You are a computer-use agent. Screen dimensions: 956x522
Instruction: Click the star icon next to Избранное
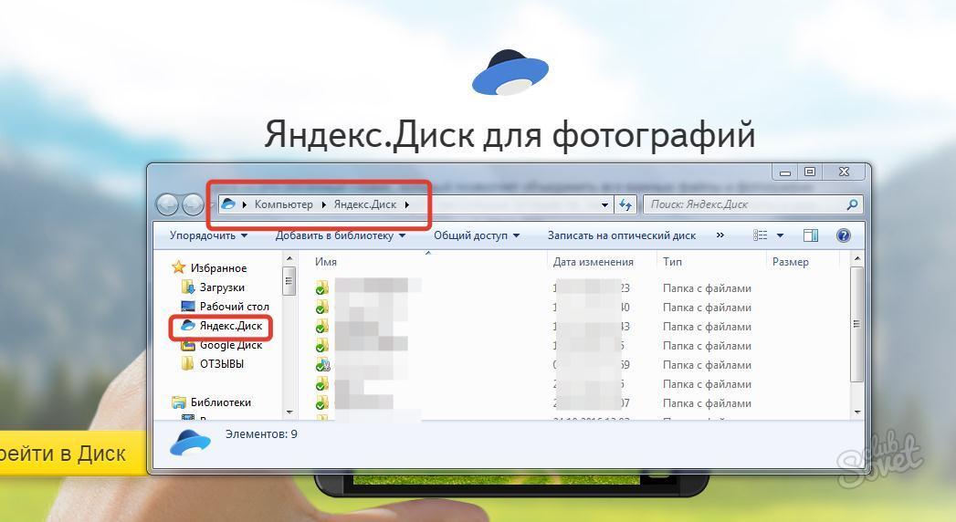pyautogui.click(x=179, y=267)
